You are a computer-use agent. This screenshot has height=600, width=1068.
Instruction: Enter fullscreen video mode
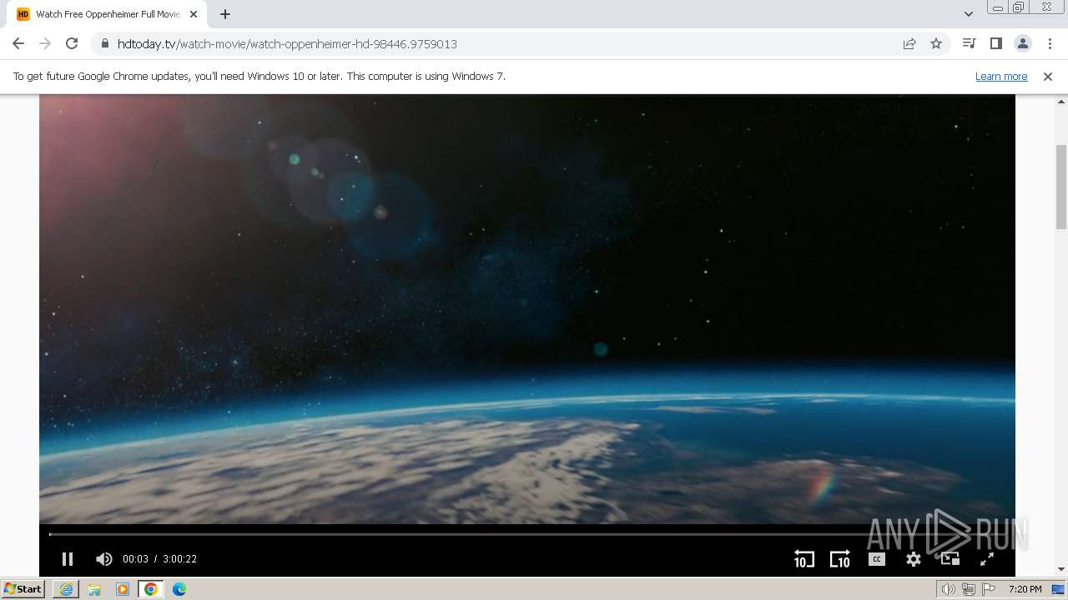point(986,559)
